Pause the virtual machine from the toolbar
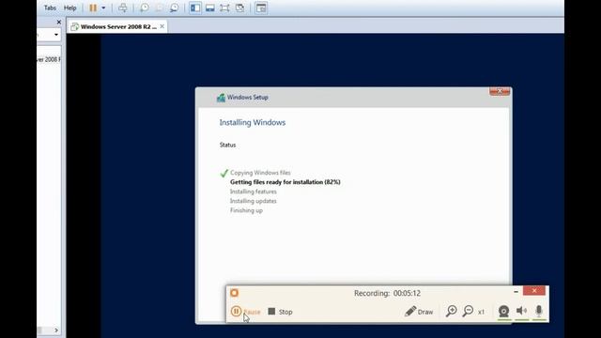601x338 pixels. [x=93, y=8]
